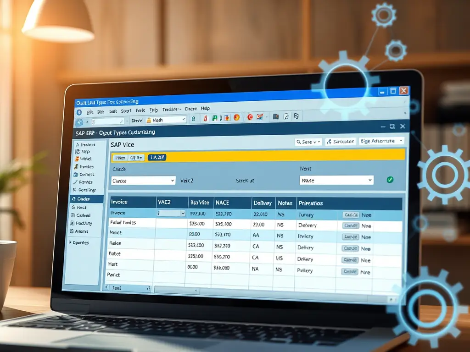Click the green checkmark icon beside Nase dropdown
Viewport: 470px width, 352px height.
[x=390, y=180]
